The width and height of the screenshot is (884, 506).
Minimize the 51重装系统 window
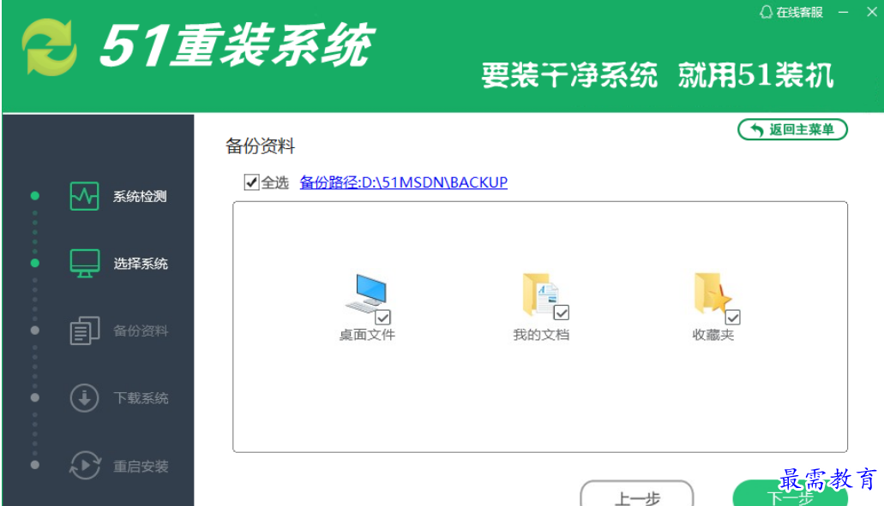(x=844, y=12)
